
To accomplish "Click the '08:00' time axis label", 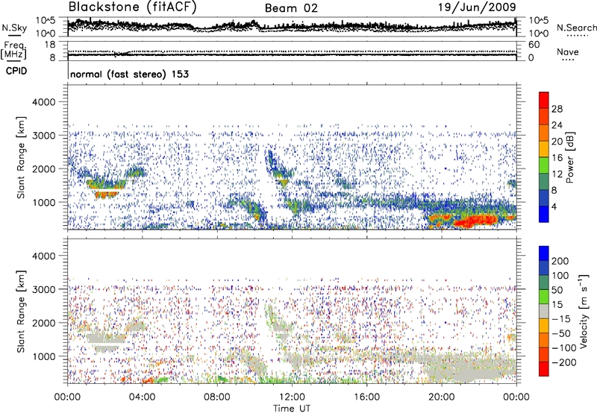I will [217, 397].
